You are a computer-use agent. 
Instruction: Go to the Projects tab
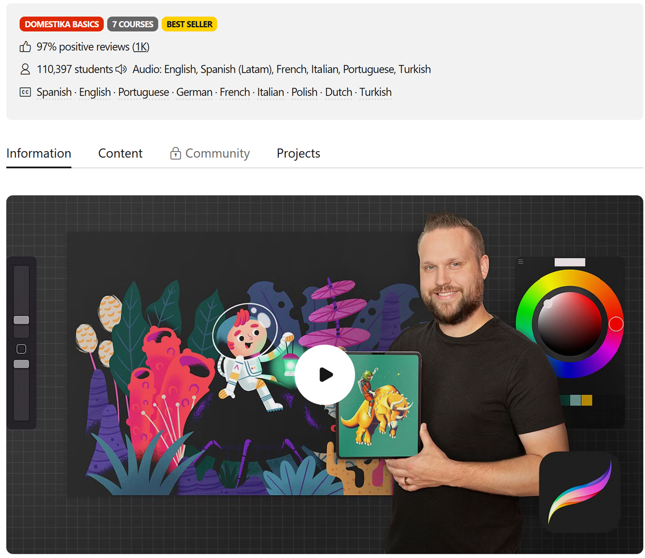(x=298, y=153)
